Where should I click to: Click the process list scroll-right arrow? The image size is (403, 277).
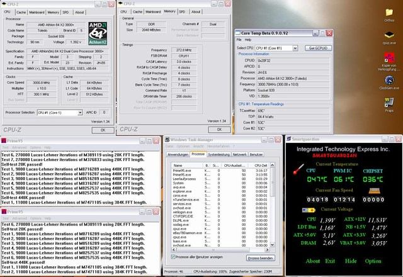coord(267,249)
